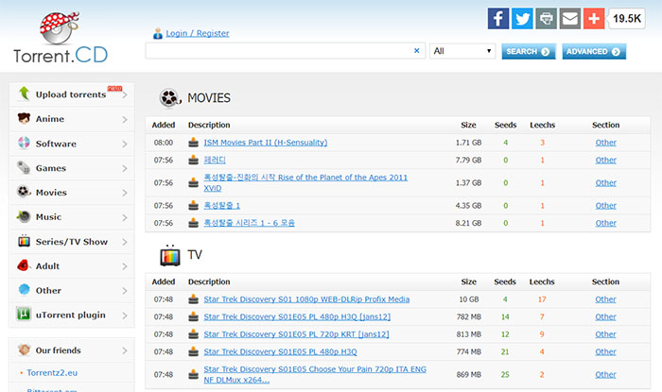
Task: Share the page on Facebook
Action: [x=498, y=19]
